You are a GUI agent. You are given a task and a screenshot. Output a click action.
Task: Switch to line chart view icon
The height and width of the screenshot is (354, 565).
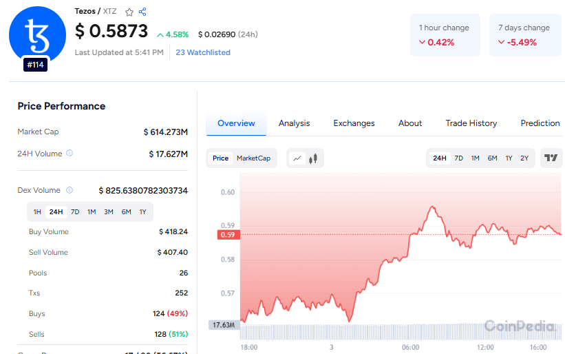297,158
